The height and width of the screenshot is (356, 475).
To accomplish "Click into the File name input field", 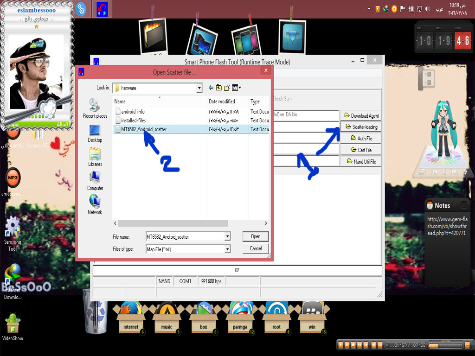I will click(185, 236).
